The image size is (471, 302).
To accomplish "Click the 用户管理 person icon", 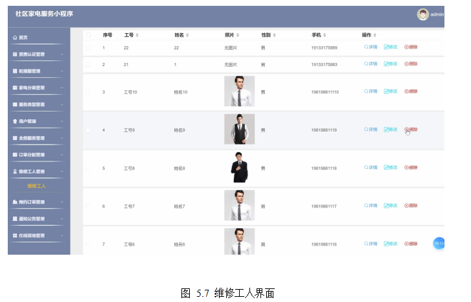I will 15,121.
